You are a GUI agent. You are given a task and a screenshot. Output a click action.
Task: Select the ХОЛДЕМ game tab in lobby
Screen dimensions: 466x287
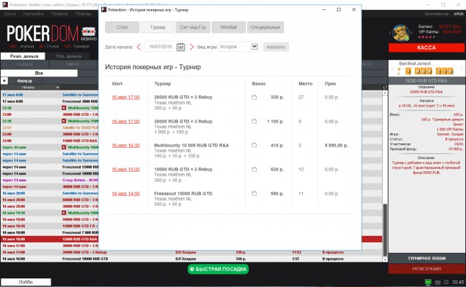point(25,64)
